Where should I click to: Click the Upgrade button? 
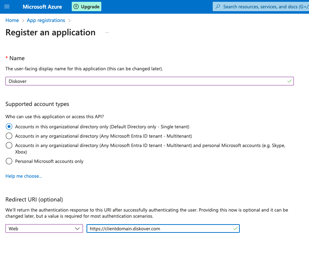[87, 6]
